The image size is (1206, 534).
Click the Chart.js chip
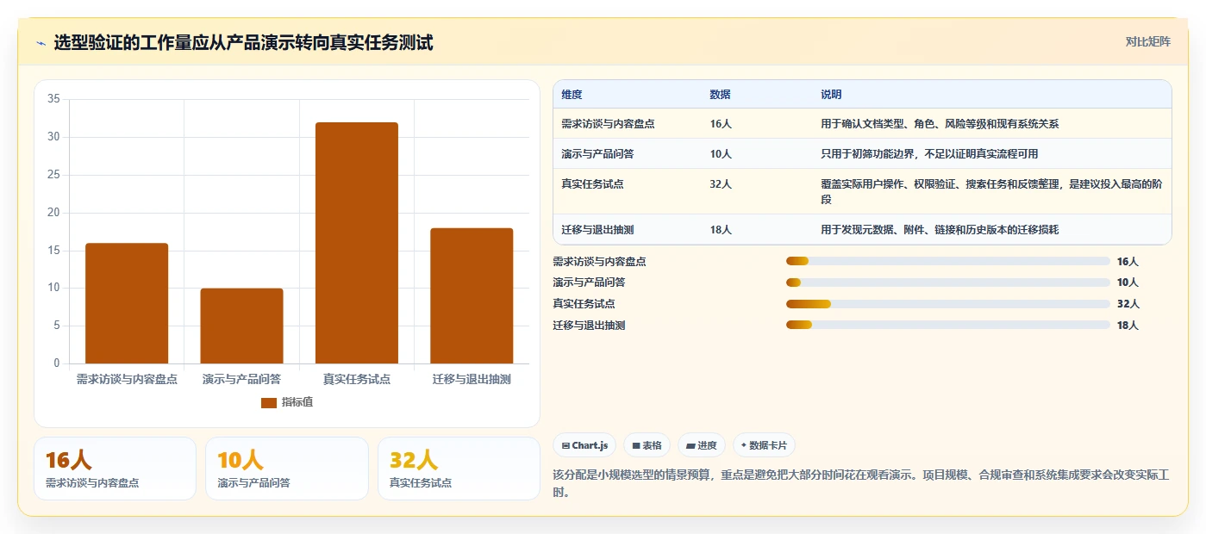click(x=584, y=445)
